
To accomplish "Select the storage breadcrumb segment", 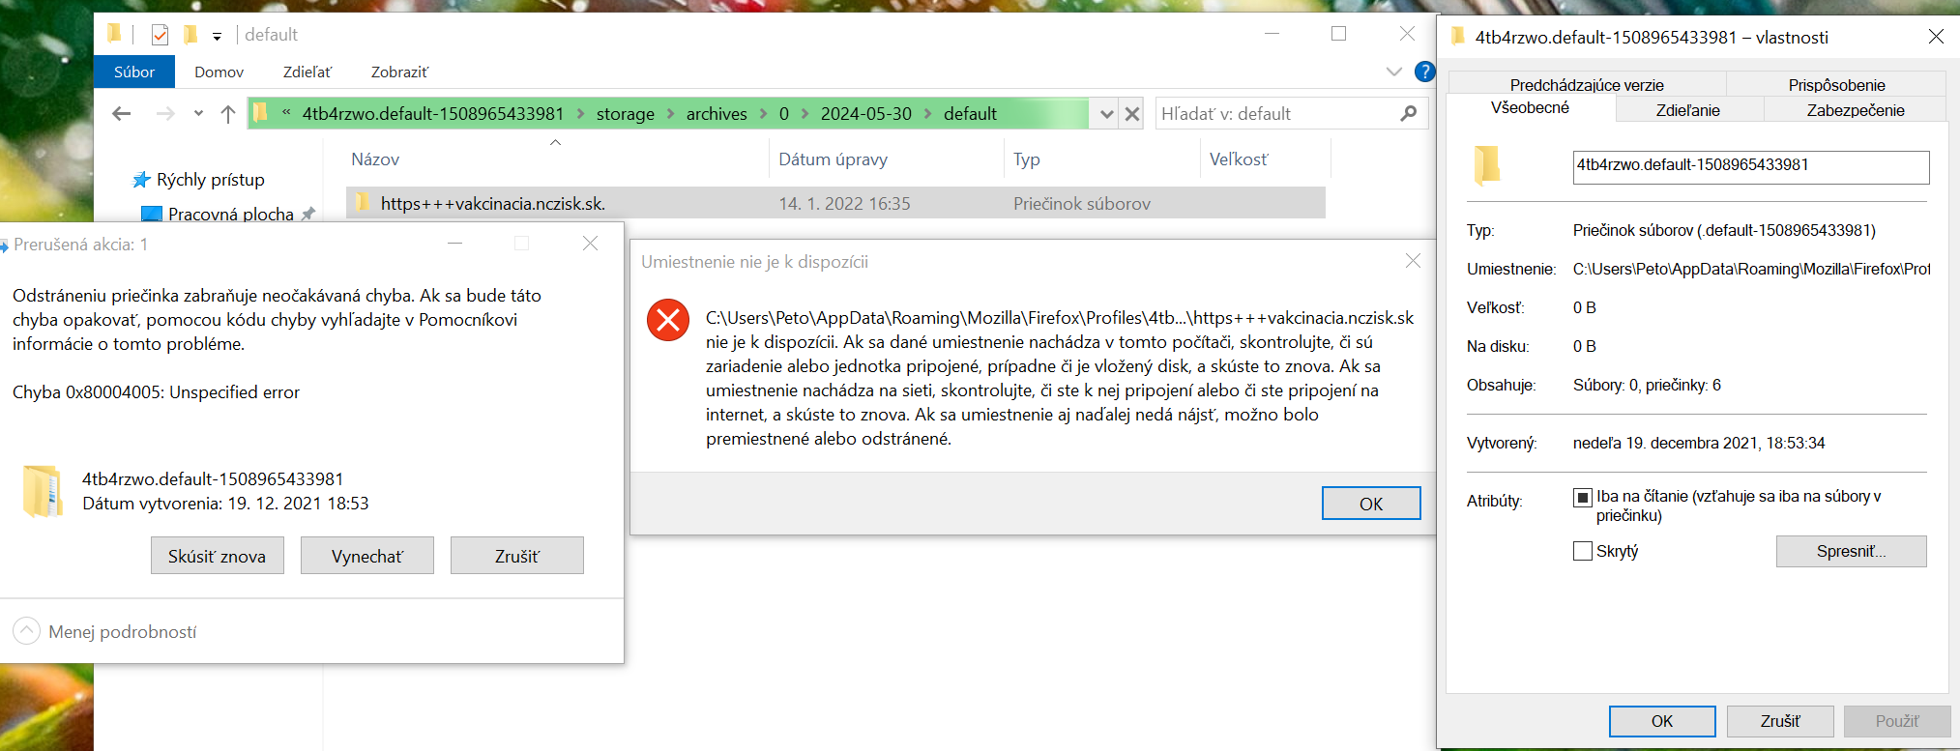I will click(625, 114).
